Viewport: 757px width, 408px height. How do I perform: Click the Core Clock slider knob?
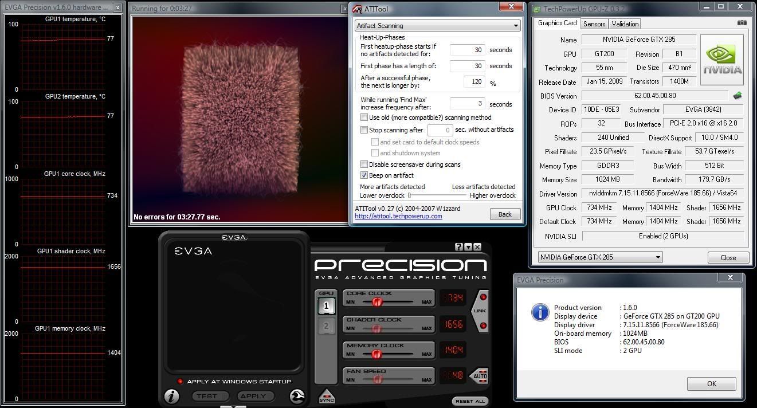click(377, 301)
